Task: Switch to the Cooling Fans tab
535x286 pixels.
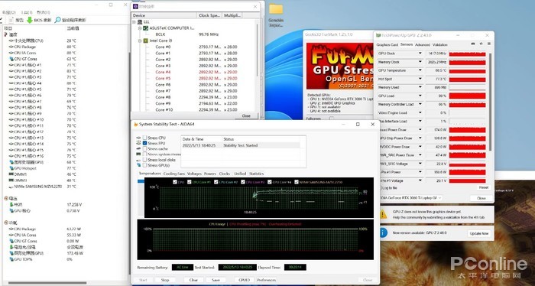Action: 174,174
